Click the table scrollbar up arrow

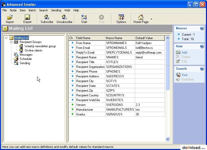pyautogui.click(x=167, y=38)
